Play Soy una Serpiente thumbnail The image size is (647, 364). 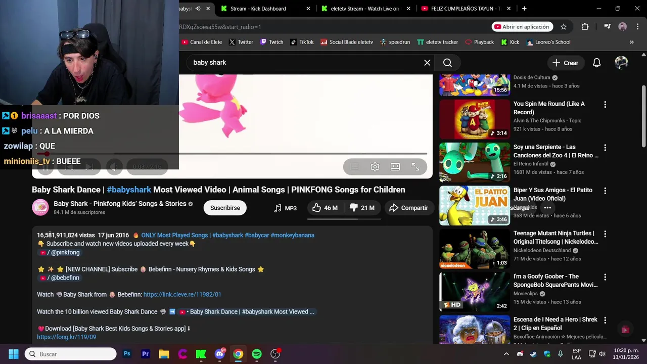click(475, 162)
